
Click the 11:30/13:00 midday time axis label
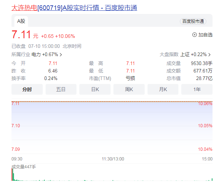[112, 159]
